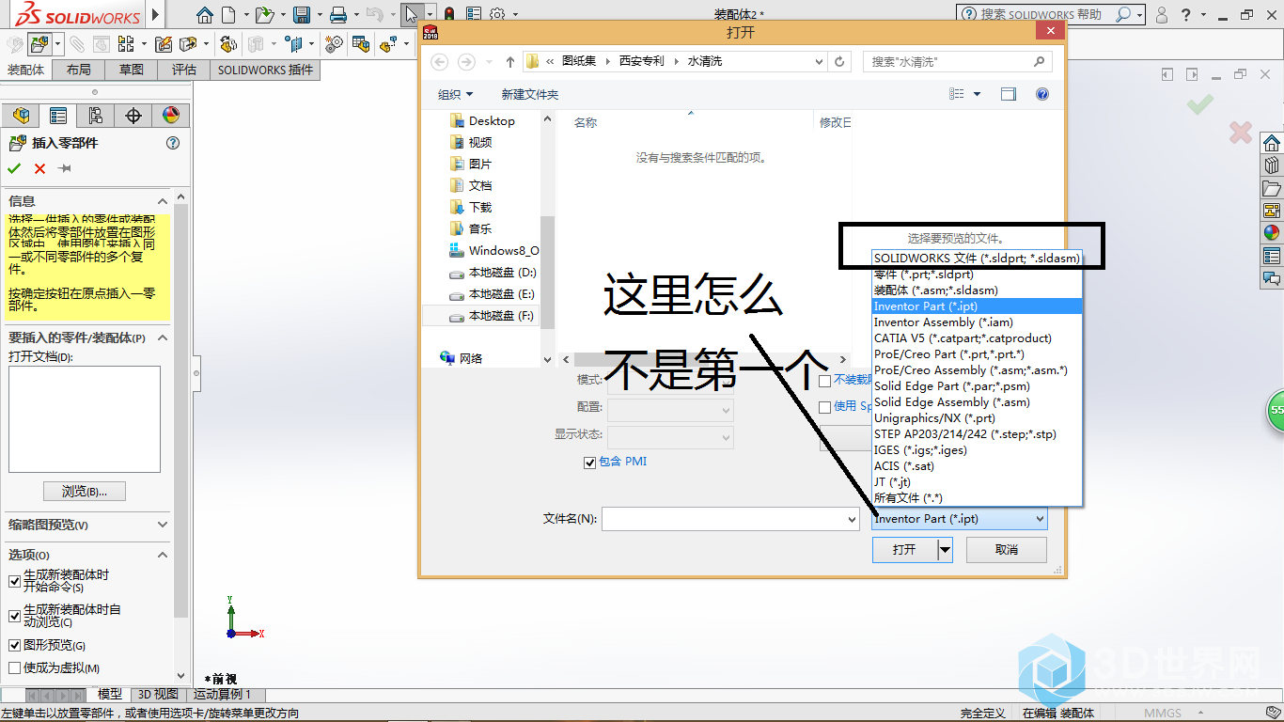Screen dimensions: 1284x722
Task: Open the FeatureManager design tree tab
Action: (20, 116)
